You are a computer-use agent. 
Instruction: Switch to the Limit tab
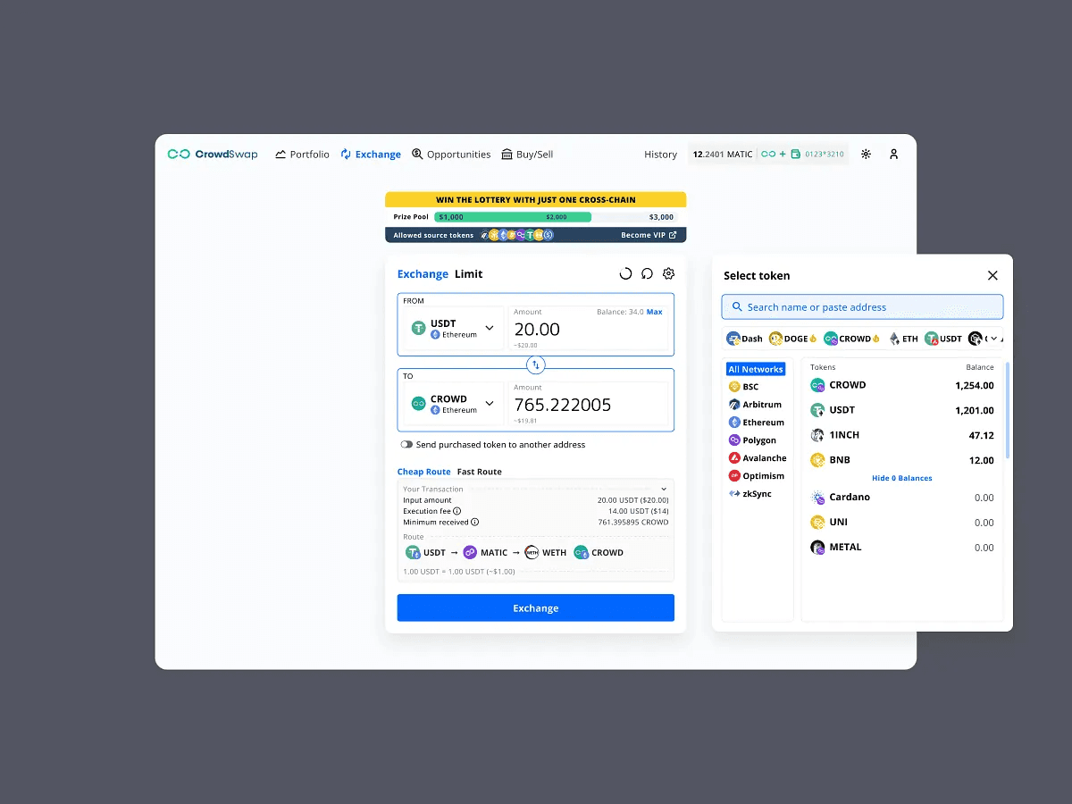point(468,274)
